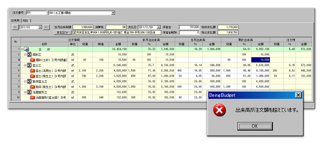Collapse the 法面整形工 tree node

(x=25, y=92)
